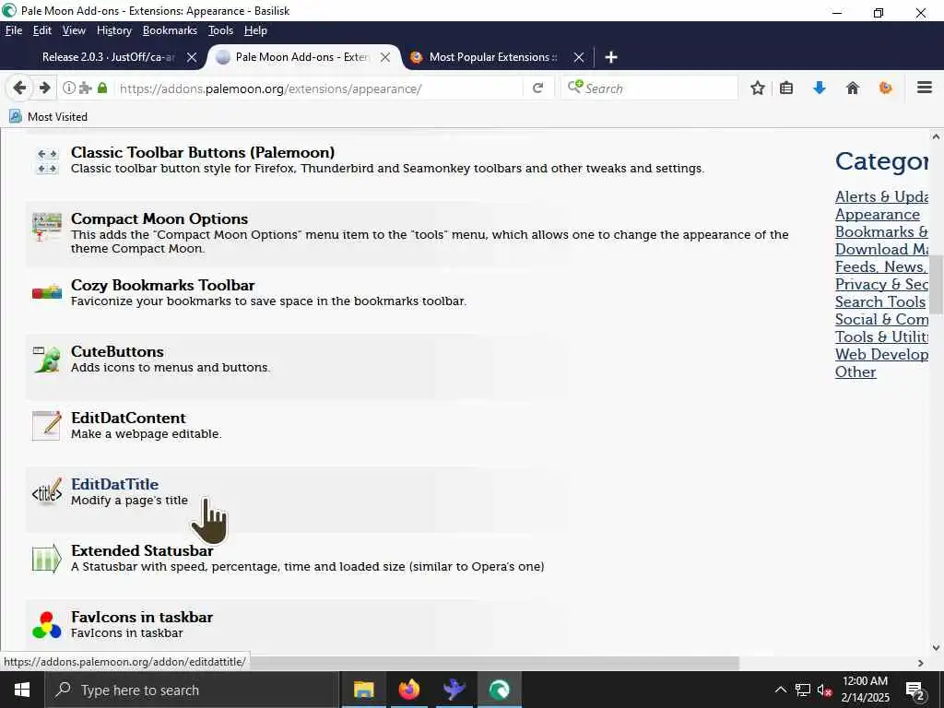Image resolution: width=944 pixels, height=708 pixels.
Task: Go forward using the forward arrow button
Action: point(44,88)
